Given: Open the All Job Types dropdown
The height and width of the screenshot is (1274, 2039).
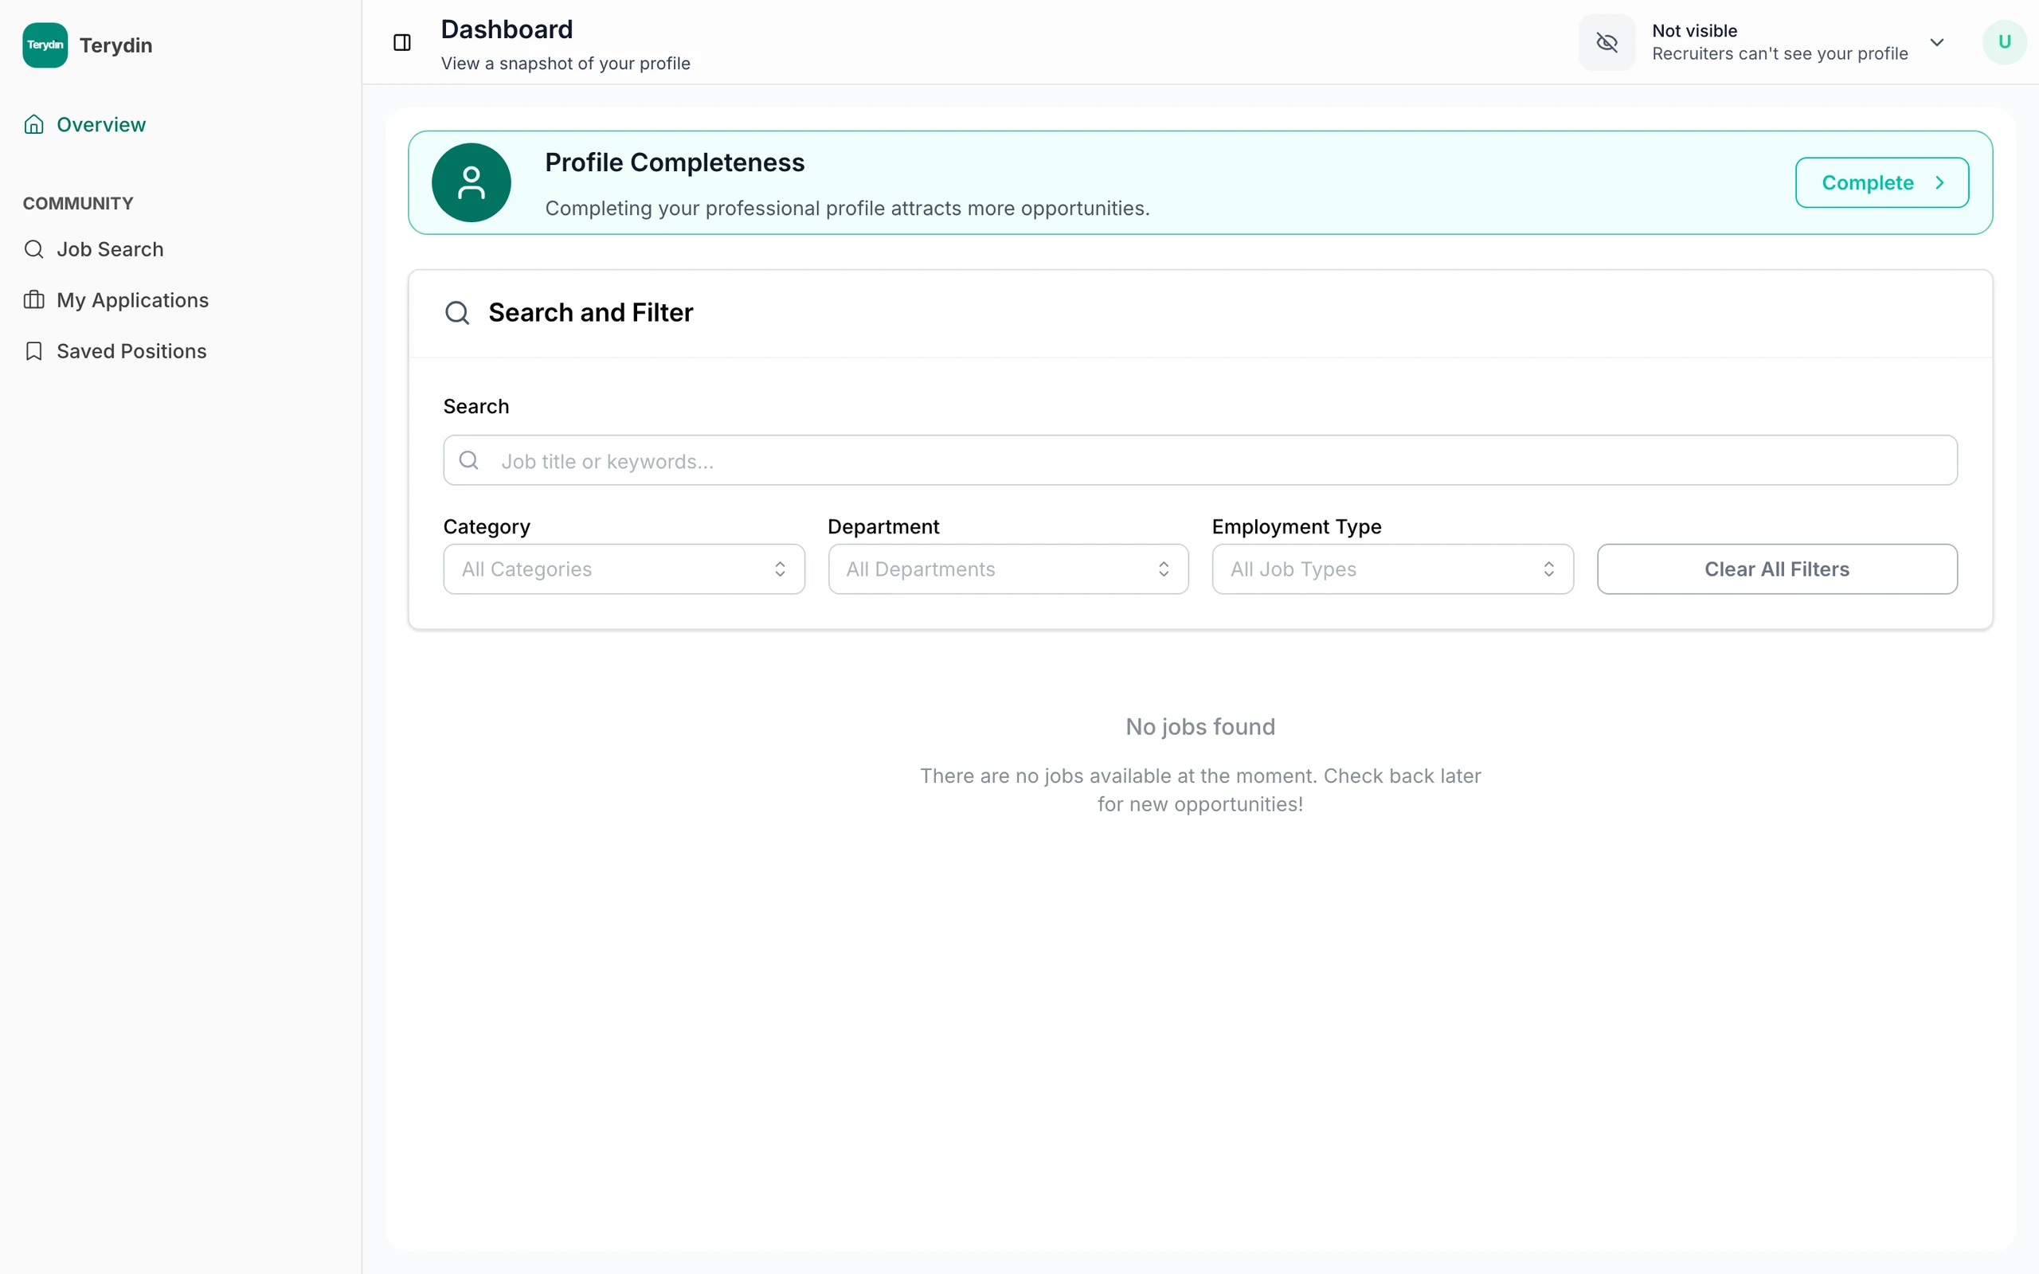Looking at the screenshot, I should pyautogui.click(x=1392, y=569).
